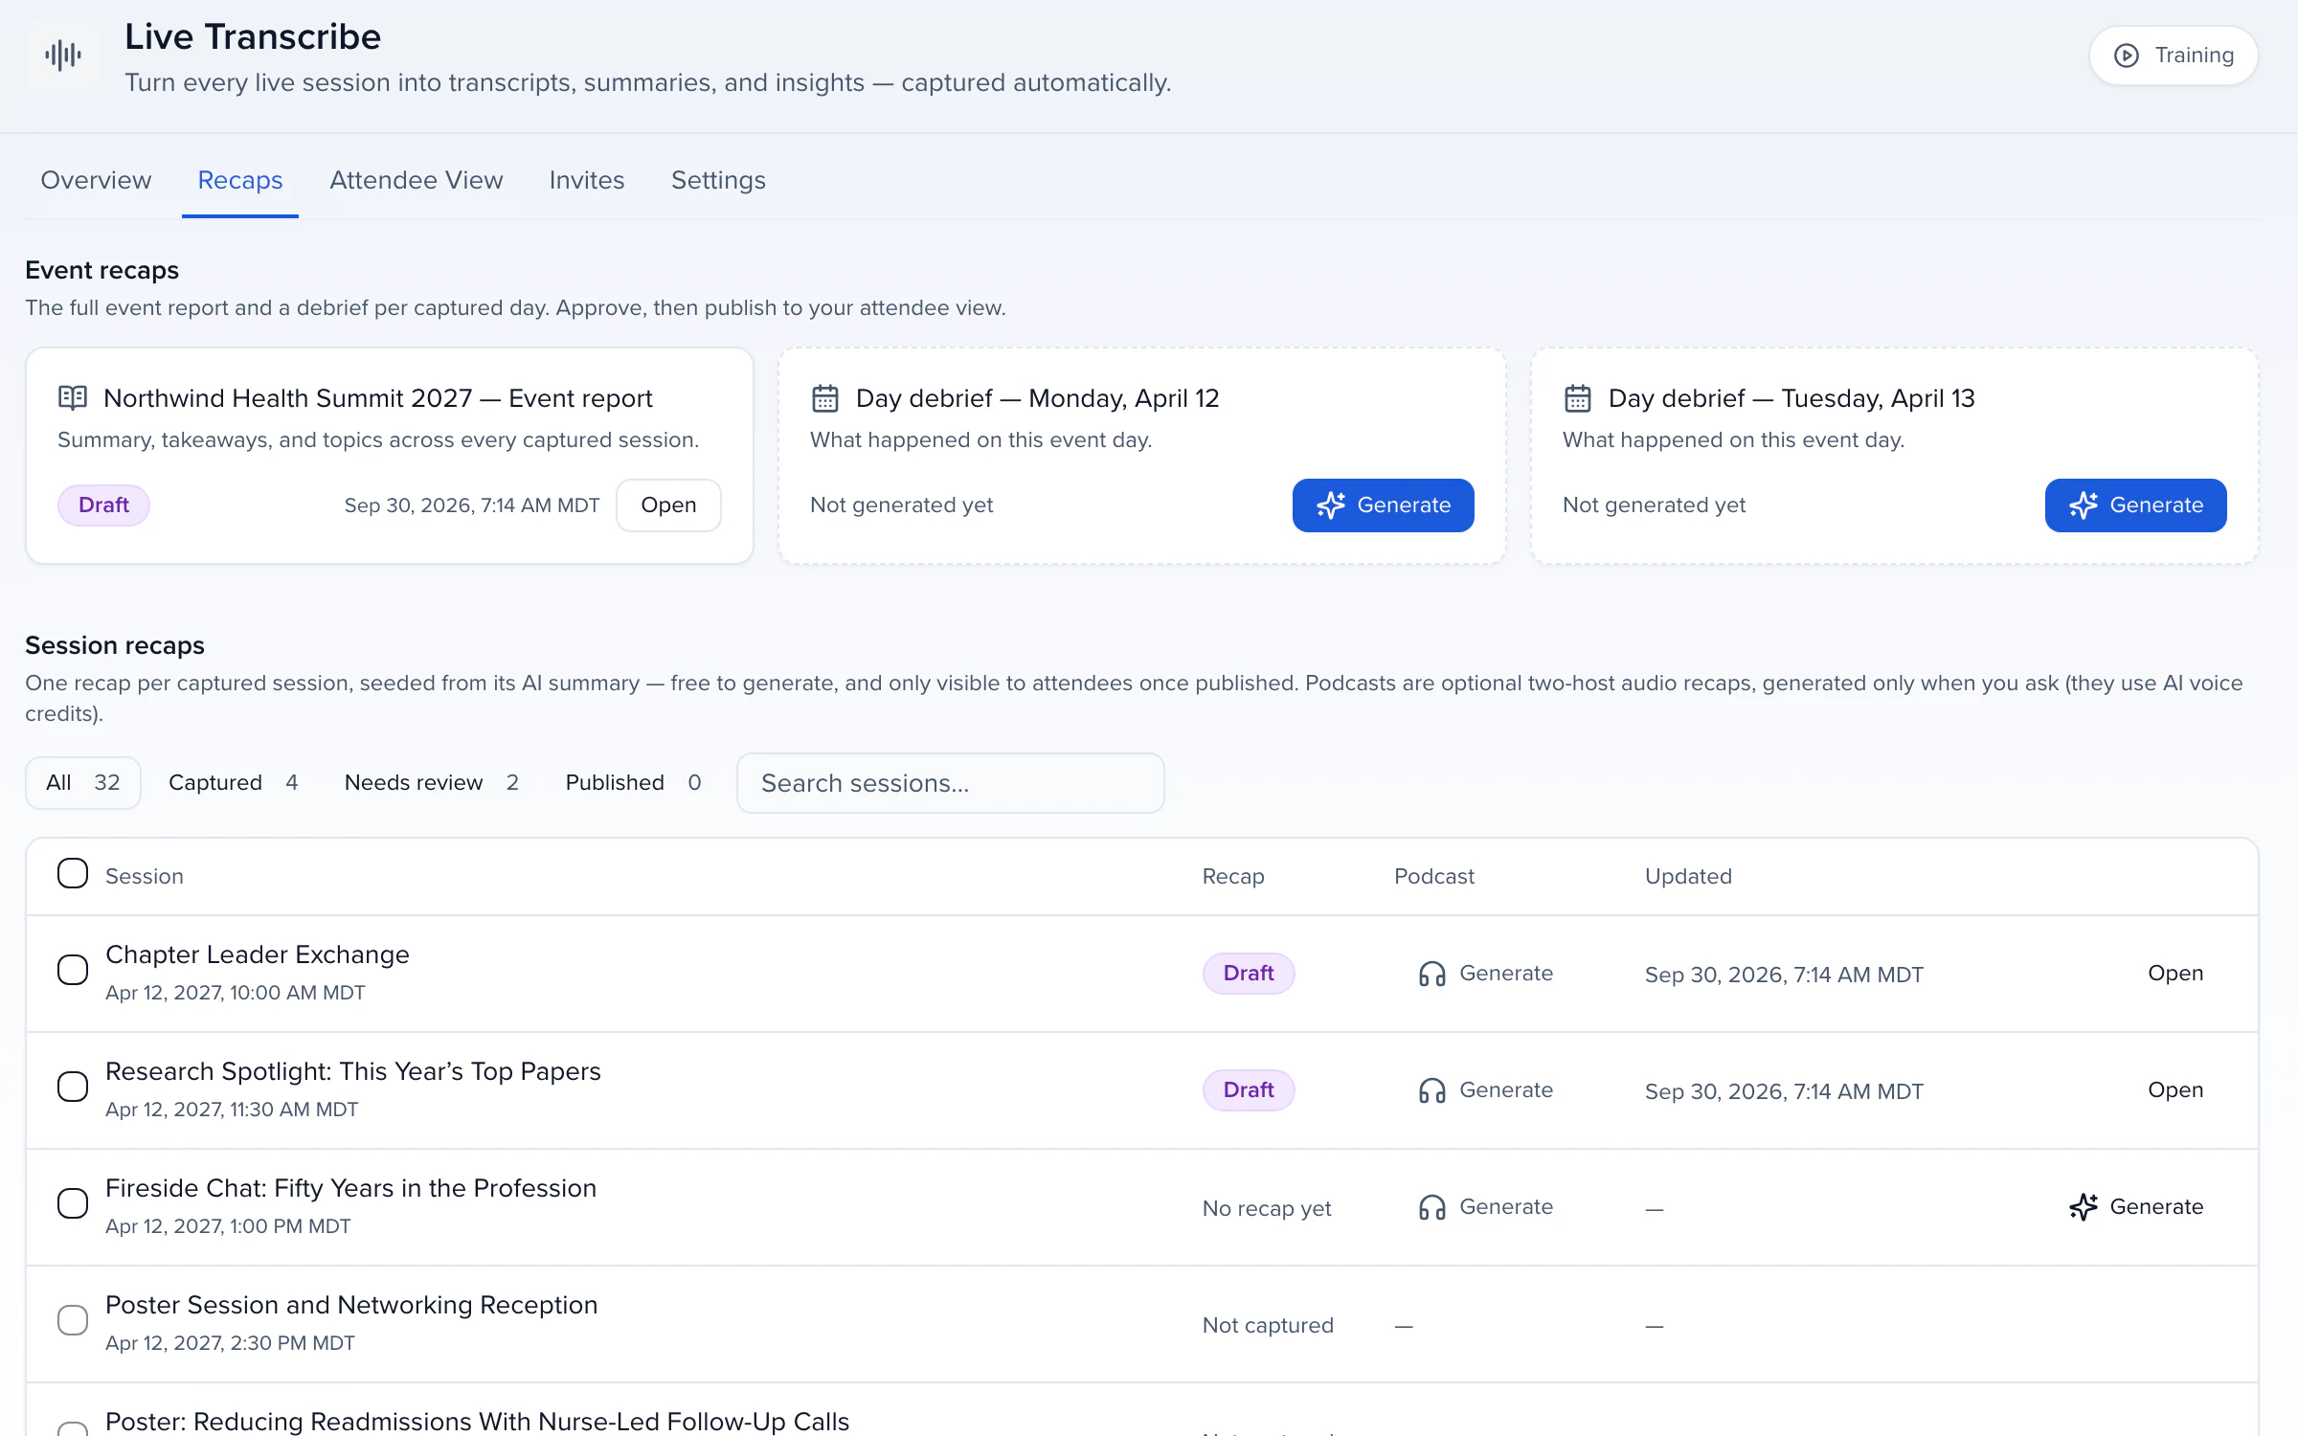Click the book icon on the Event report card
This screenshot has height=1436, width=2298.
click(73, 398)
